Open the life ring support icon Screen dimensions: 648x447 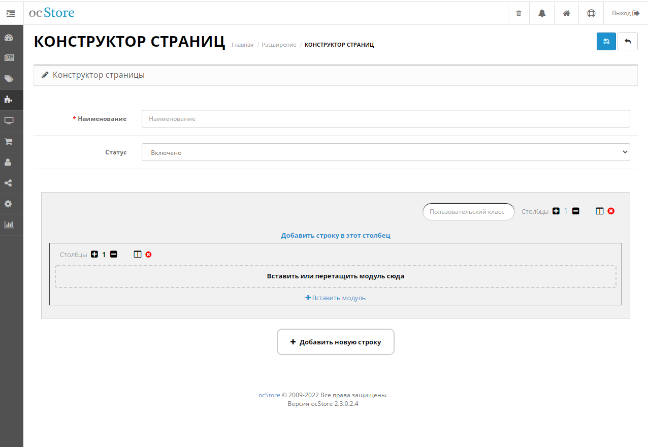pos(591,13)
